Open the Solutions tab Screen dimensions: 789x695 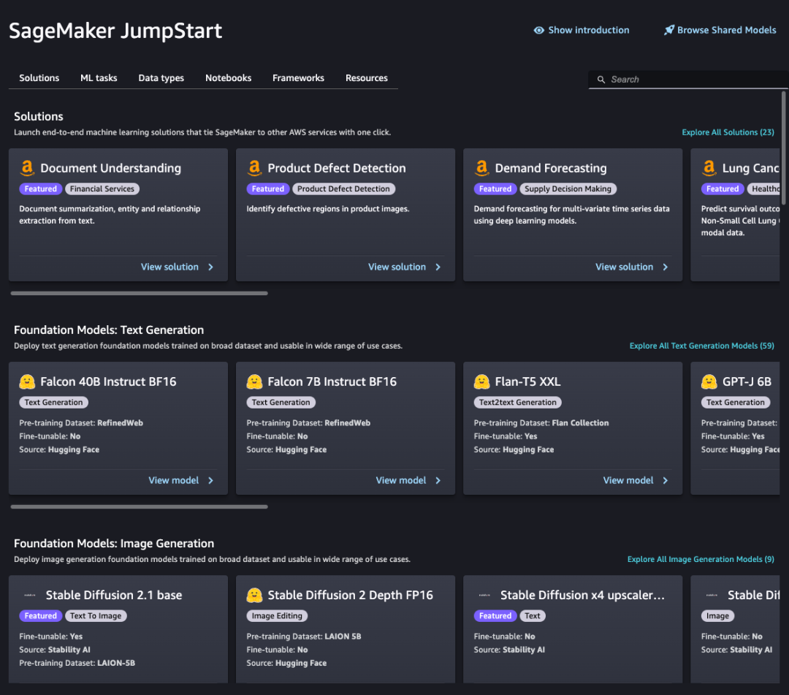pyautogui.click(x=39, y=78)
